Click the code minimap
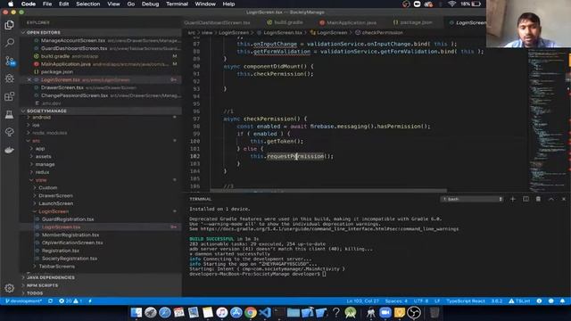 coord(547,120)
